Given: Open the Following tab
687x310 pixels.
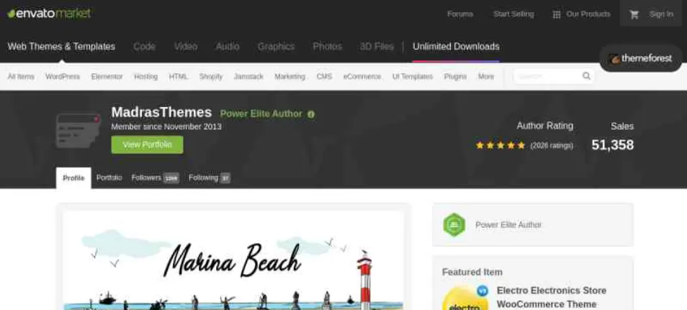Looking at the screenshot, I should tap(209, 178).
